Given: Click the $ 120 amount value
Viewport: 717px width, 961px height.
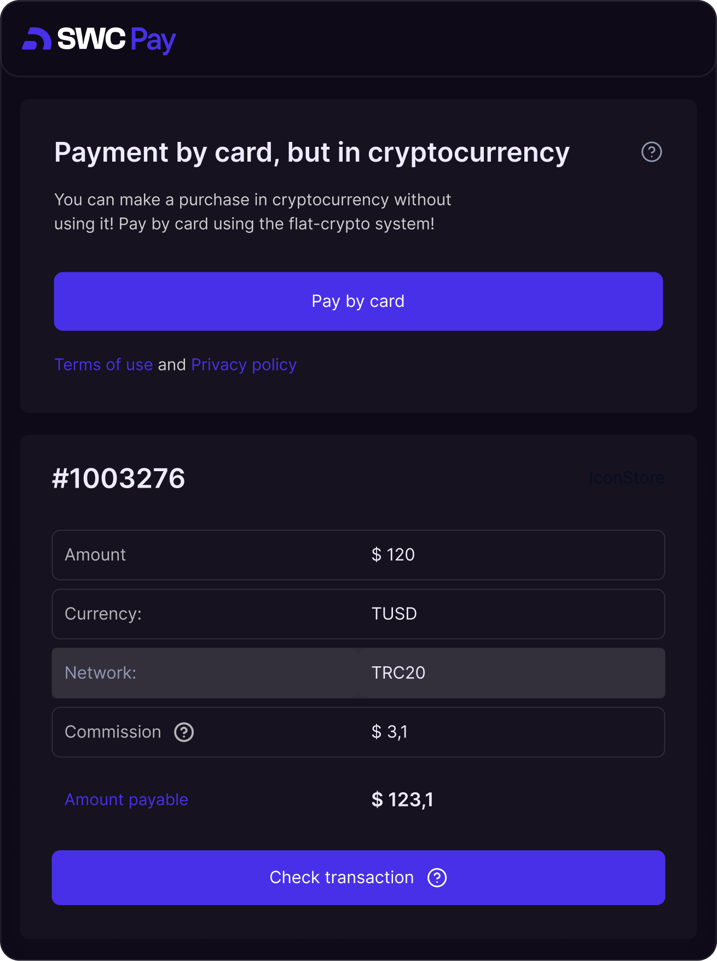Looking at the screenshot, I should (x=393, y=555).
